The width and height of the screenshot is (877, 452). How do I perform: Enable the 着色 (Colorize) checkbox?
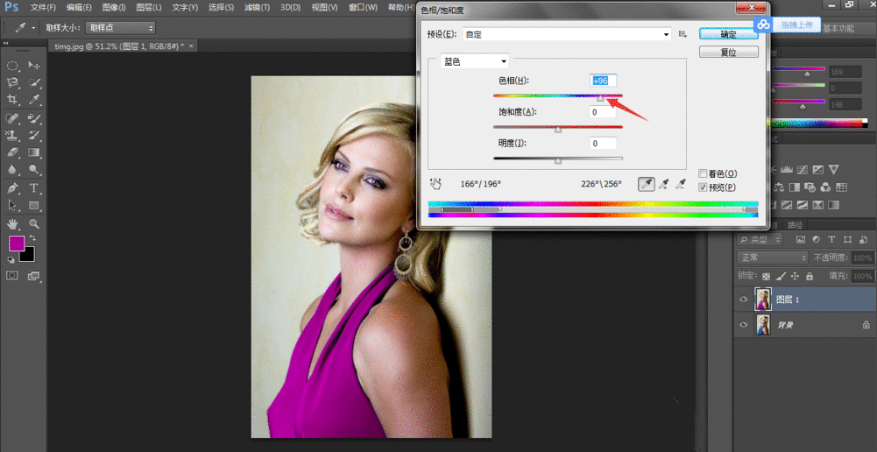click(x=703, y=173)
